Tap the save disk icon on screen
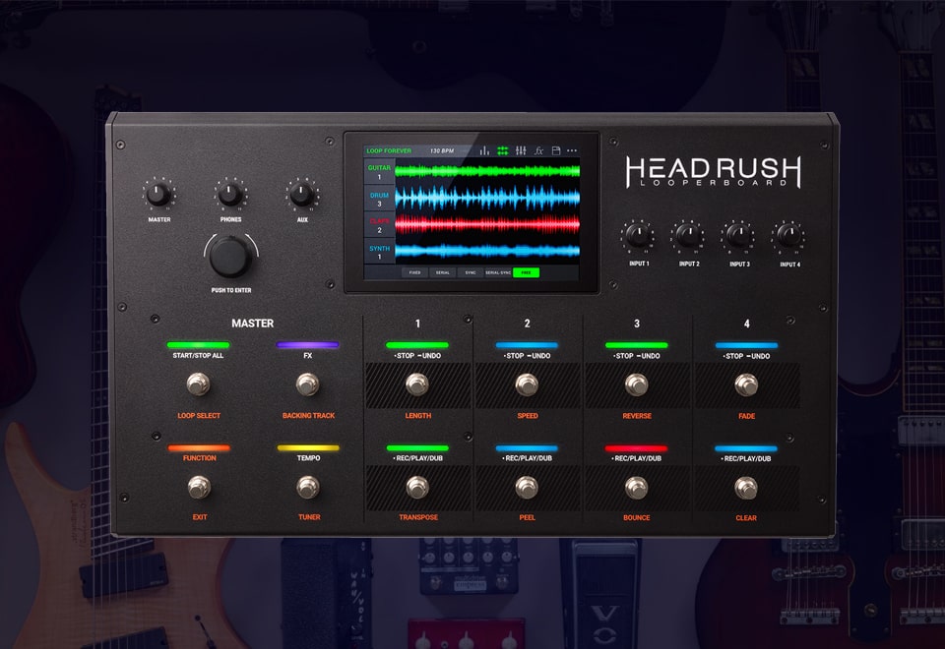945x649 pixels. 556,150
